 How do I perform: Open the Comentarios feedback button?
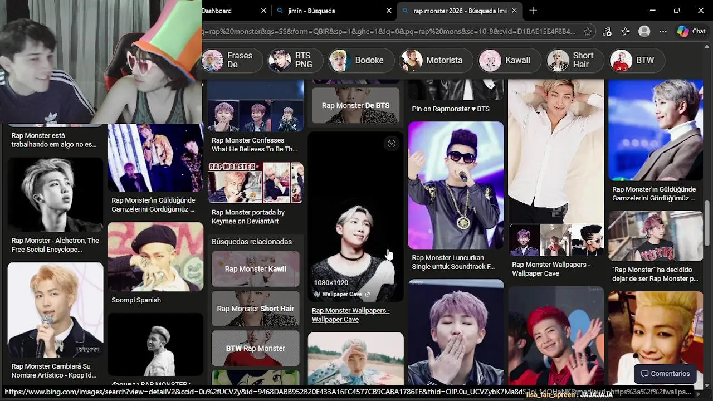[665, 374]
